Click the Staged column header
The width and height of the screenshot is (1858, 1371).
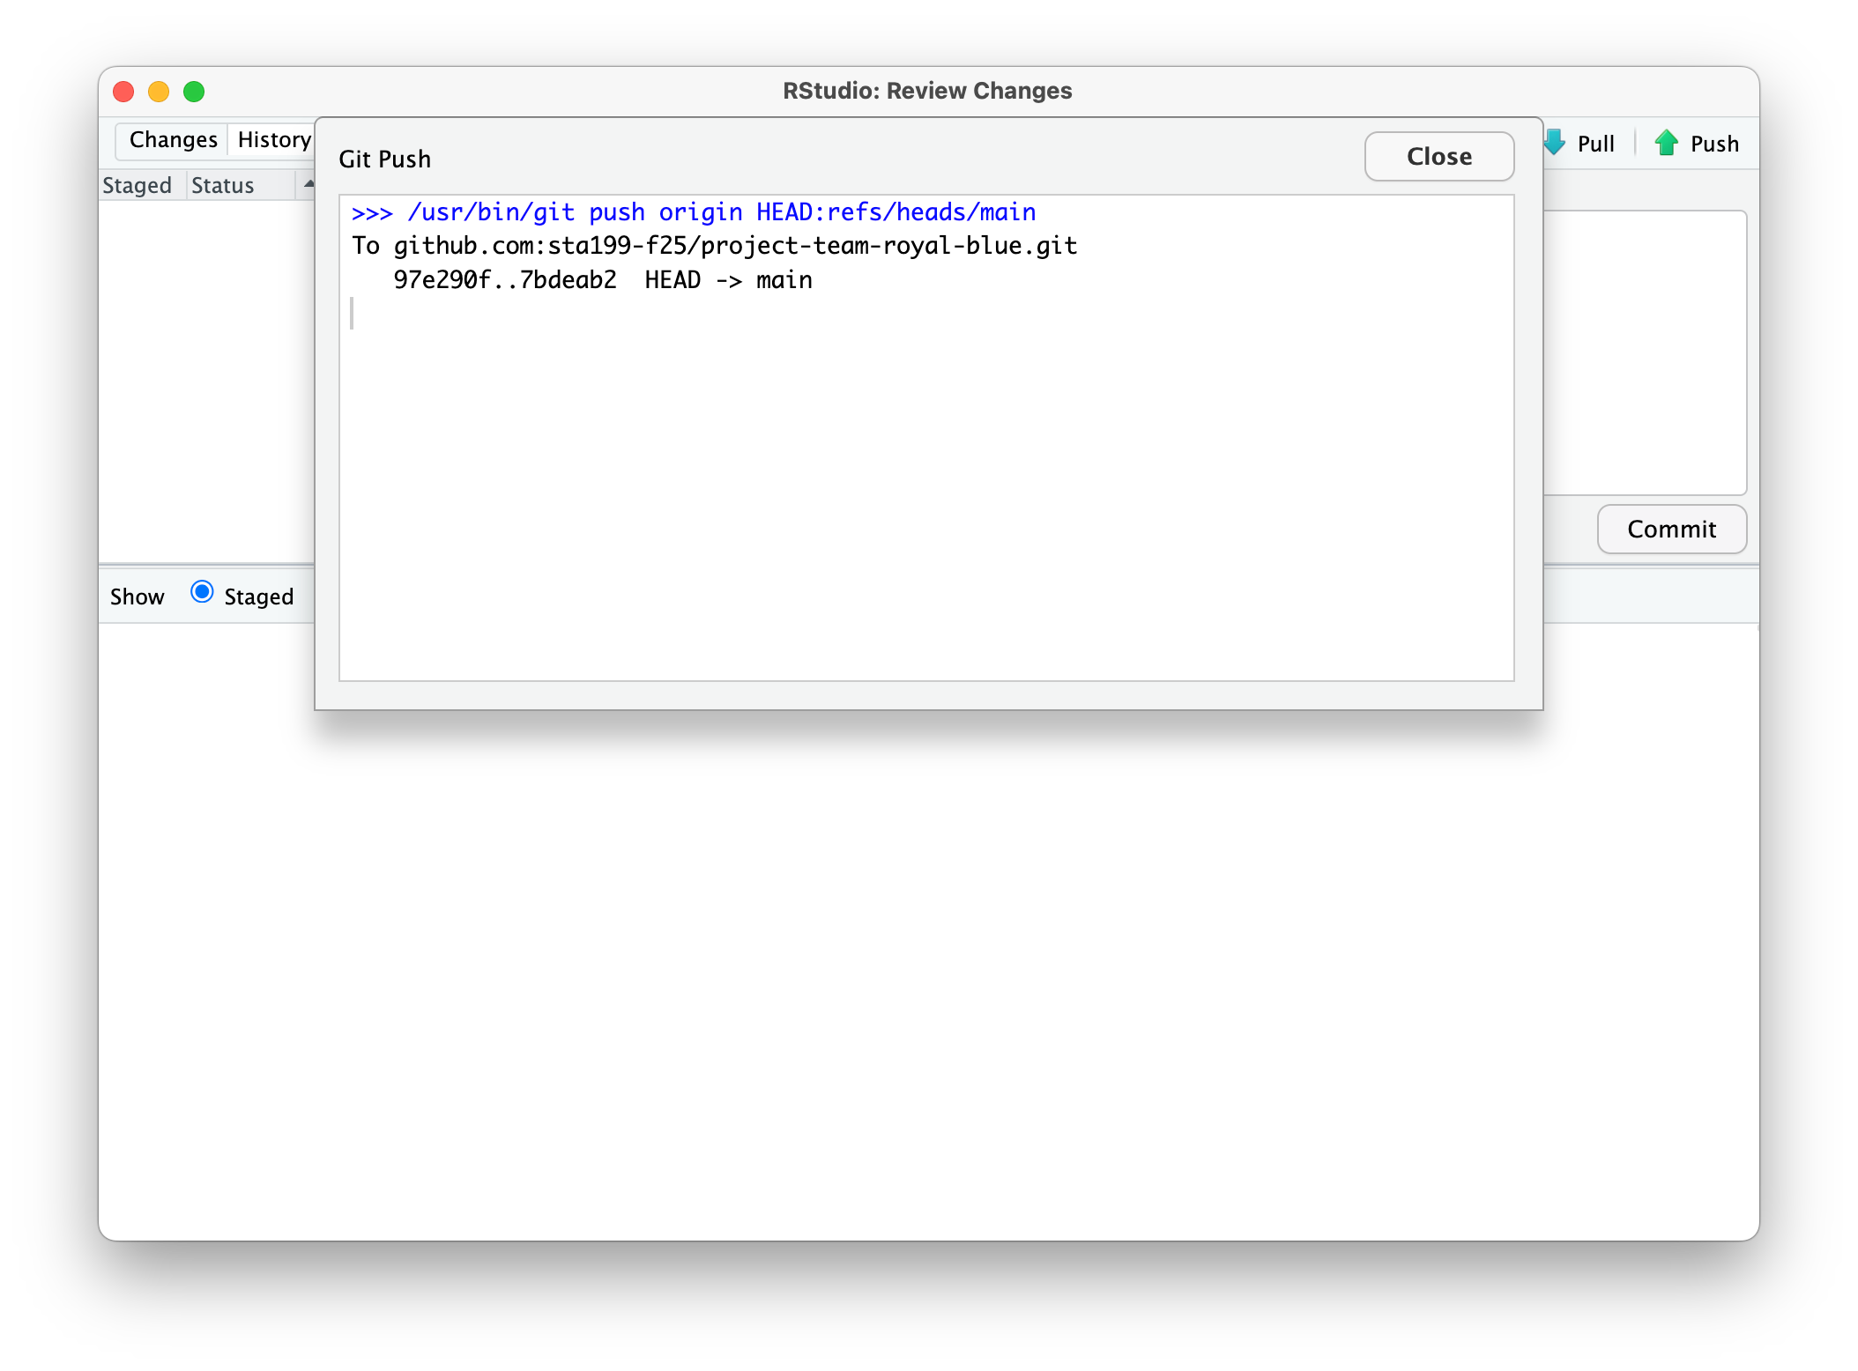[137, 186]
